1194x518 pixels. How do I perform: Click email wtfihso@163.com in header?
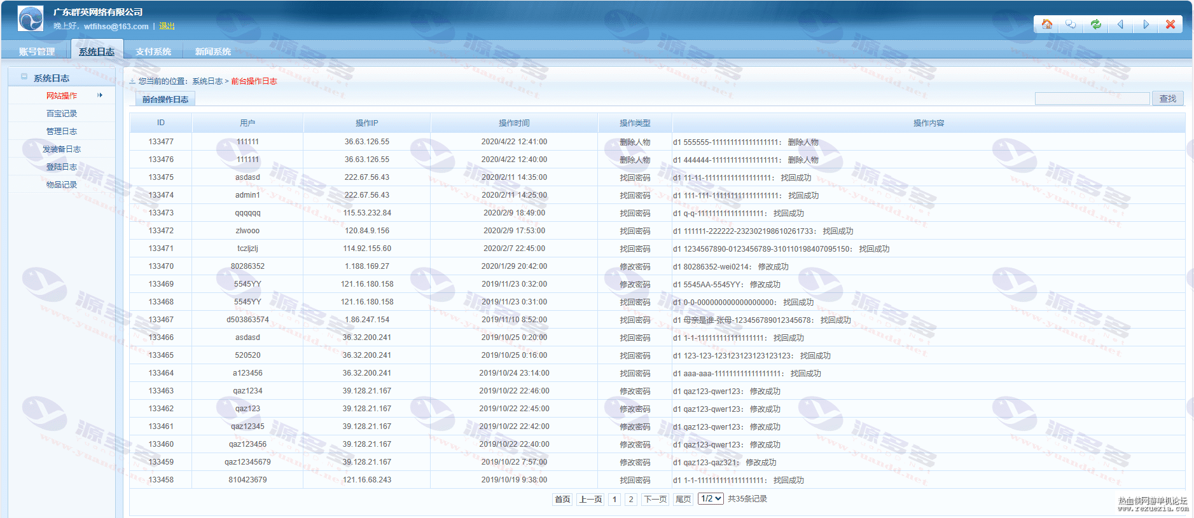pyautogui.click(x=116, y=26)
